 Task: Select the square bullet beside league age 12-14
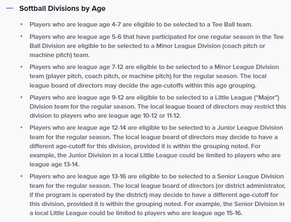click(x=22, y=128)
